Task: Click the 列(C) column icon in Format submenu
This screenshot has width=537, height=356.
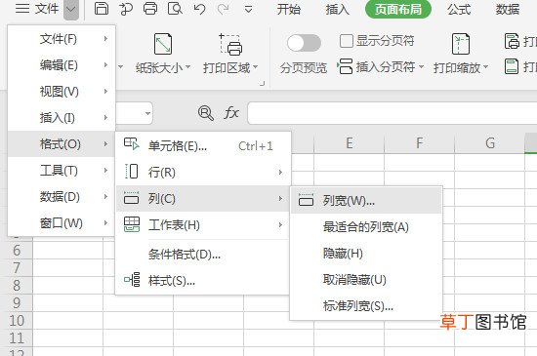Action: click(132, 198)
